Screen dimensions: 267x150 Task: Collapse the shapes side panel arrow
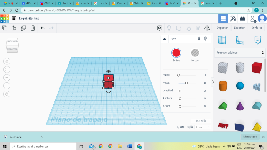click(213, 82)
